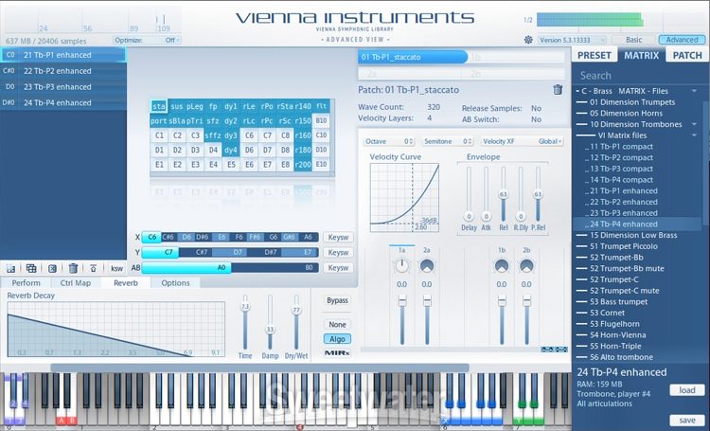Screen dimensions: 710x431
Task: Click the 1a pan knob
Action: tap(402, 266)
